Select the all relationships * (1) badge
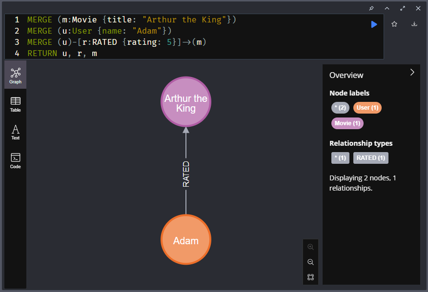The width and height of the screenshot is (428, 292). (340, 158)
